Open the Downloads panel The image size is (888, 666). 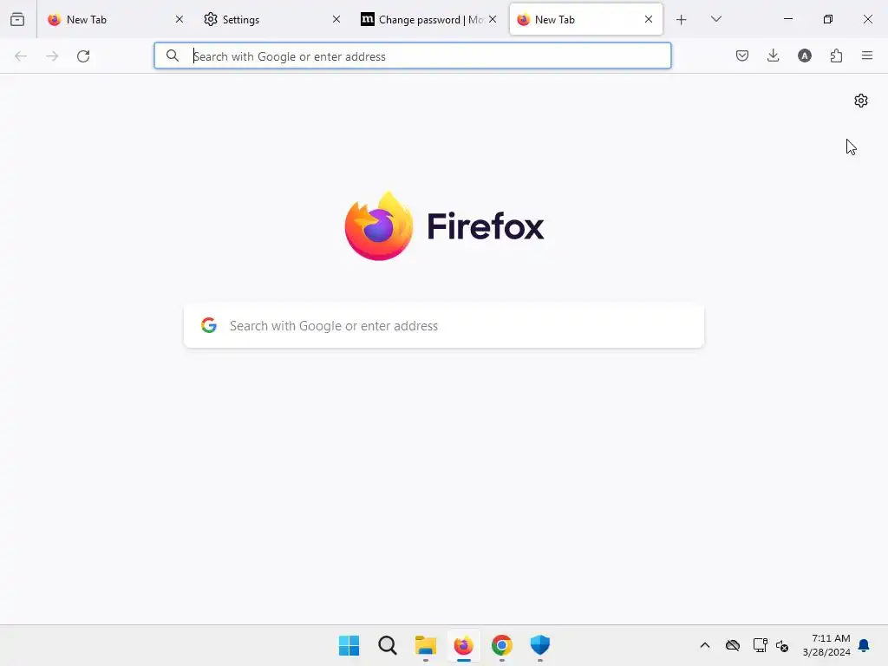tap(773, 55)
